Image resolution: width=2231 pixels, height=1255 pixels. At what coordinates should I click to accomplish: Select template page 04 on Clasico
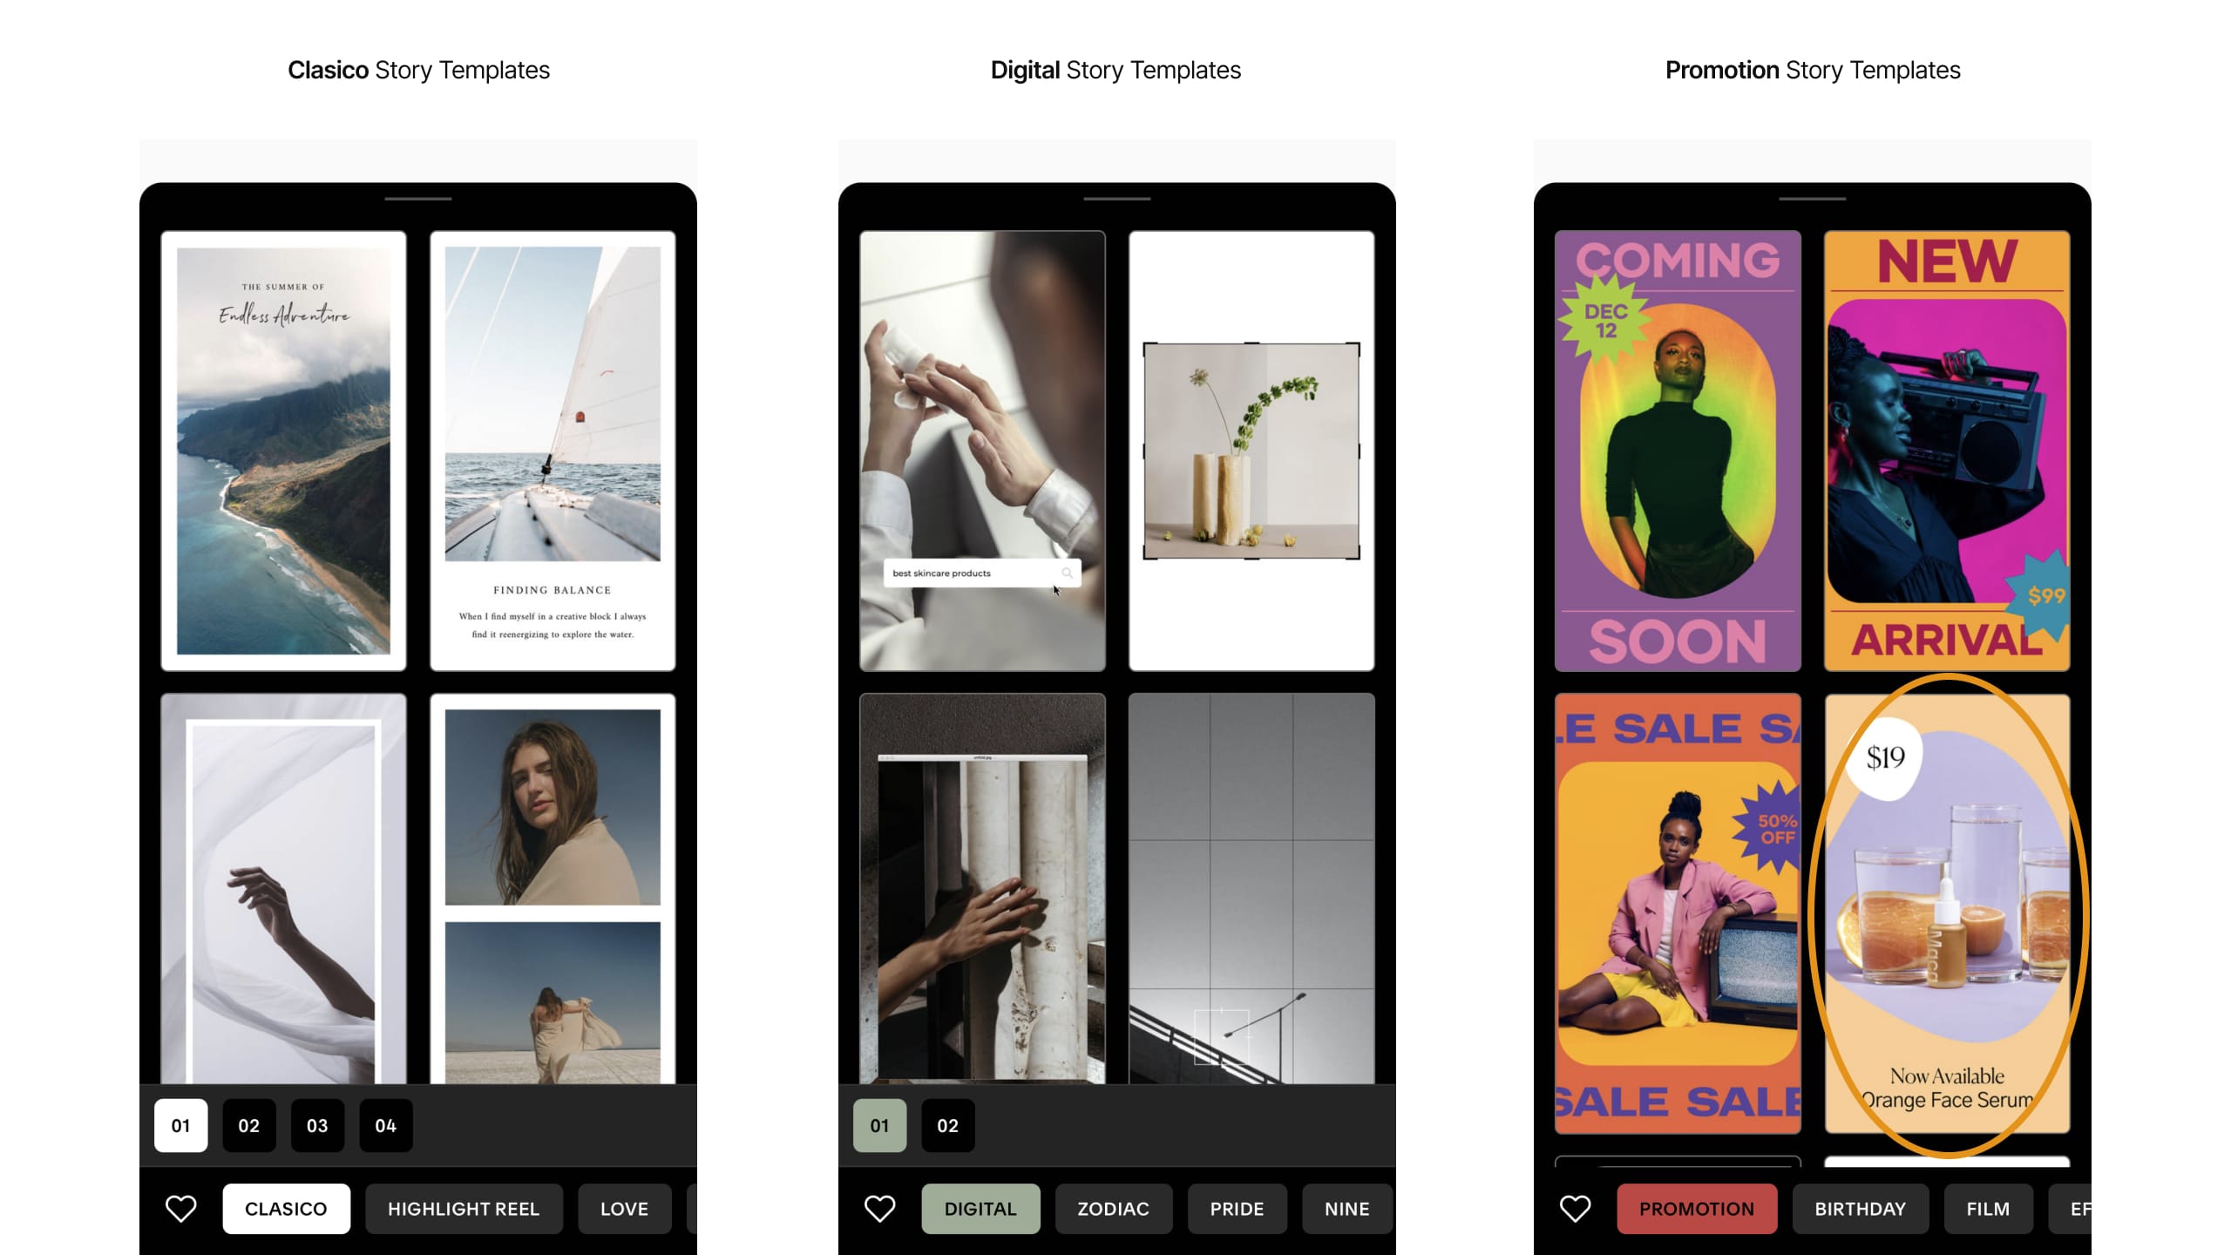coord(386,1125)
